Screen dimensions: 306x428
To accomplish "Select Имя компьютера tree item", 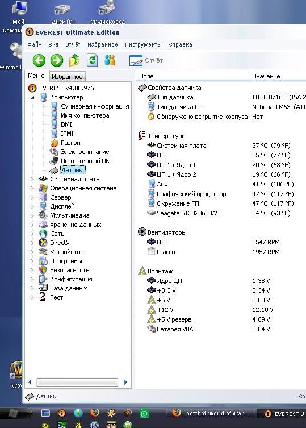I will [85, 115].
